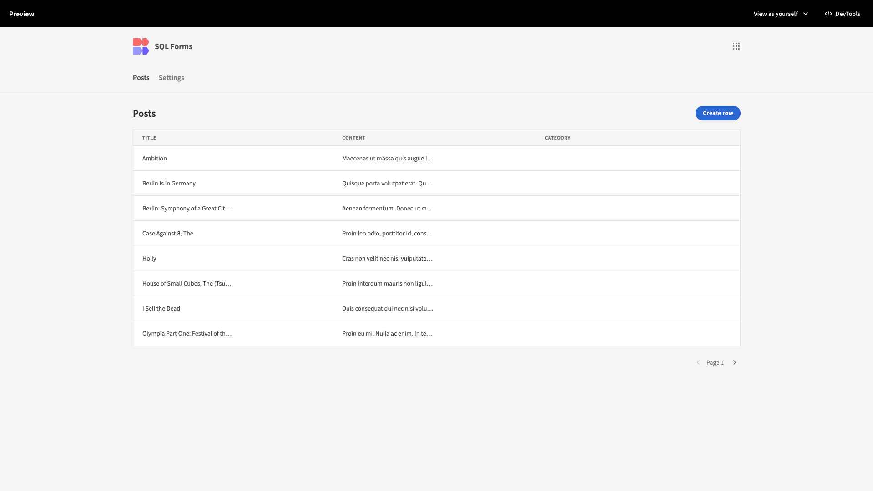The width and height of the screenshot is (873, 491).
Task: Click the SQL Forms app logo
Action: pyautogui.click(x=140, y=46)
